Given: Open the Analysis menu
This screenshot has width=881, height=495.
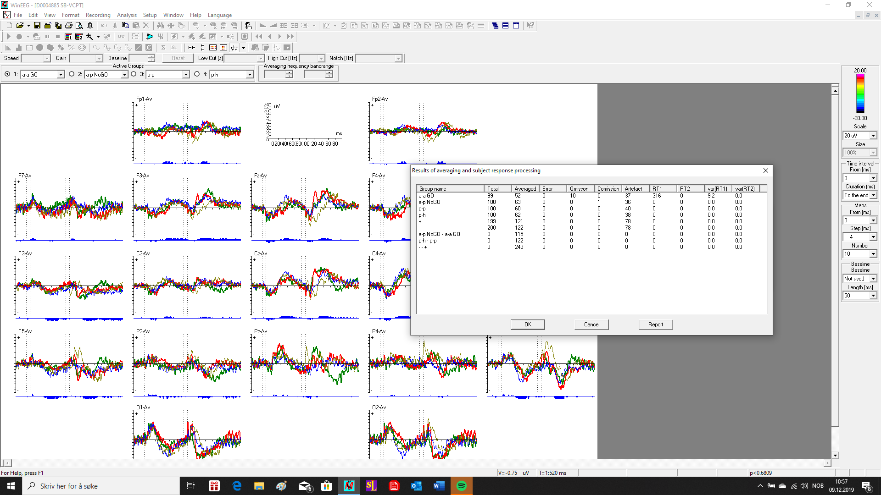Looking at the screenshot, I should pos(127,15).
